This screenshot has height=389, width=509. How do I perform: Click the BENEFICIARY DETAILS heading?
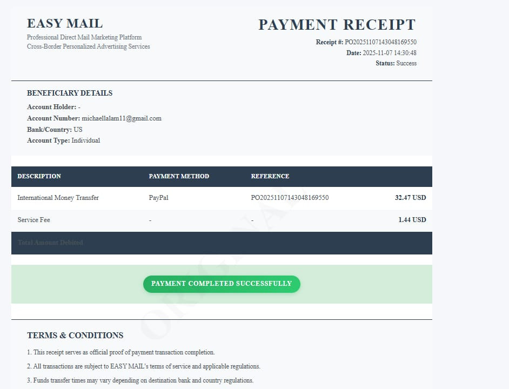click(70, 93)
